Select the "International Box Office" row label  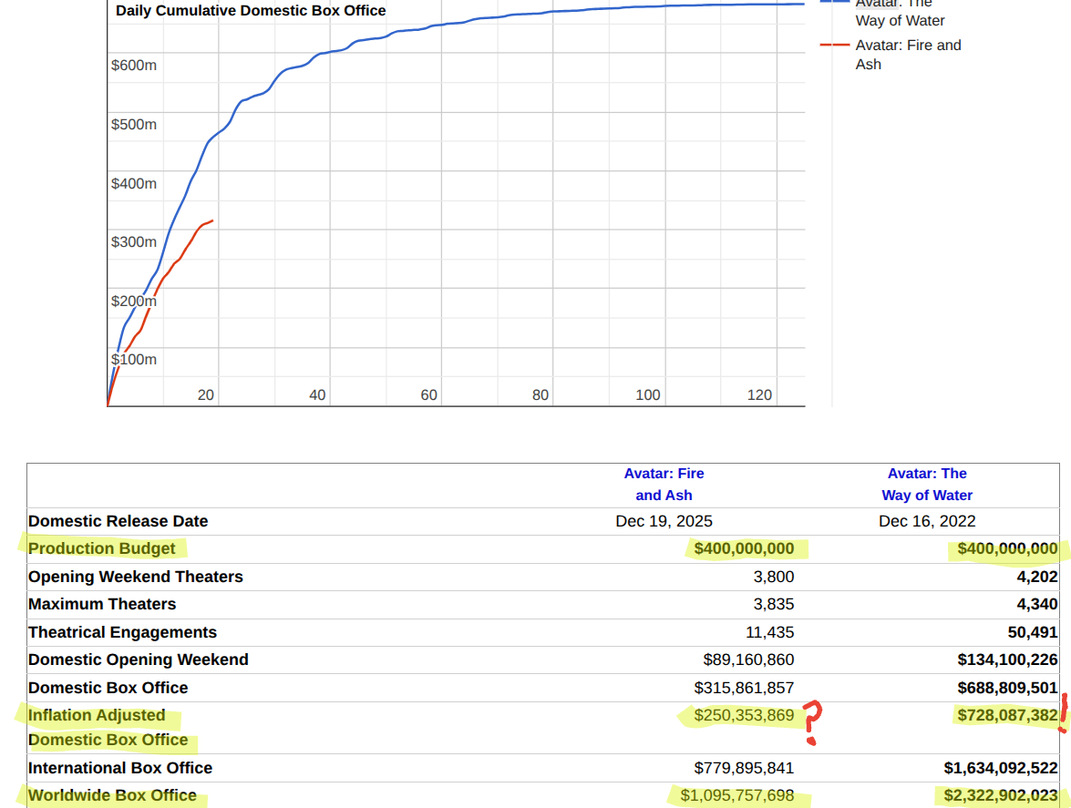pos(120,768)
